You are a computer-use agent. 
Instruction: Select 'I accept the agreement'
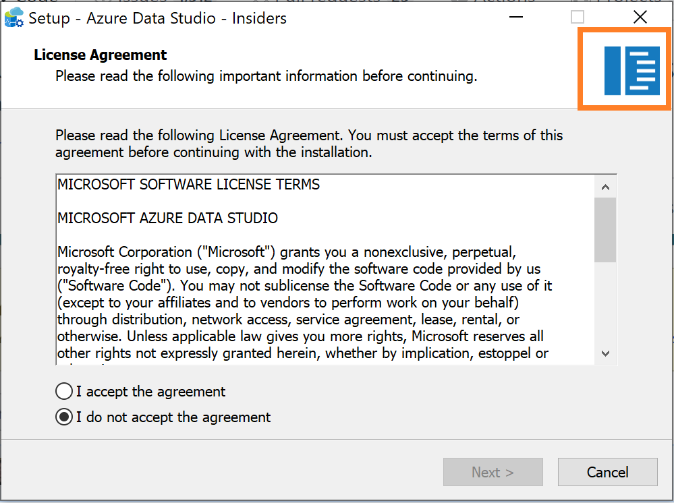click(x=64, y=391)
